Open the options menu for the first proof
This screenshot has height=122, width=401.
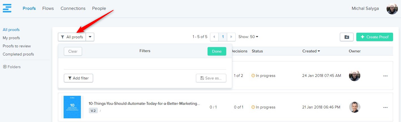385,76
